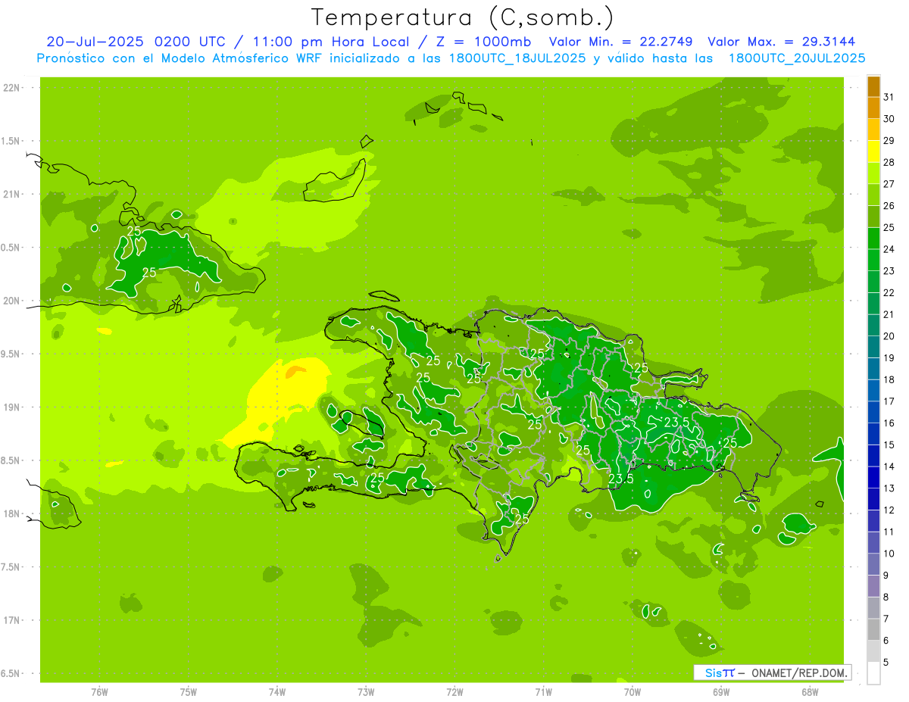Click the legend value 20
The height and width of the screenshot is (702, 909).
[x=889, y=336]
